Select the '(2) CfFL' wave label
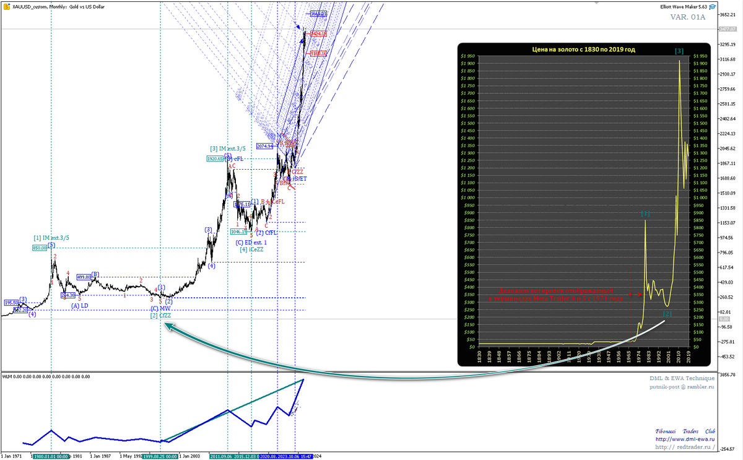 [266, 232]
